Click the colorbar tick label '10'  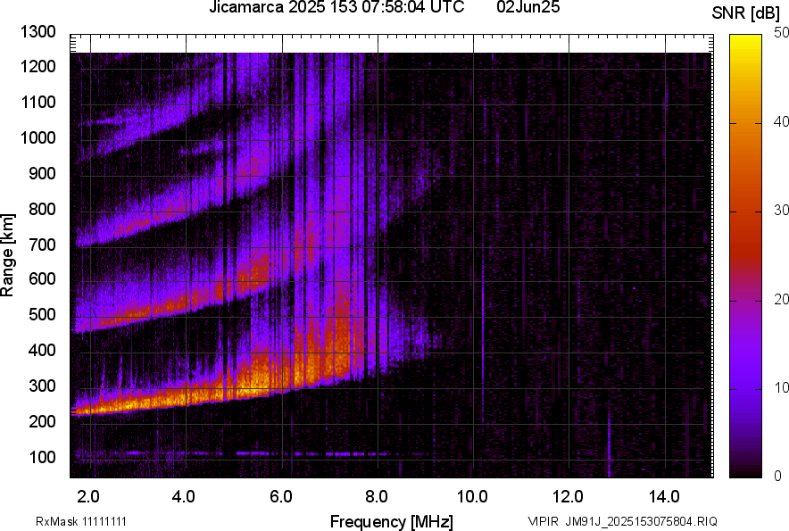tap(781, 388)
